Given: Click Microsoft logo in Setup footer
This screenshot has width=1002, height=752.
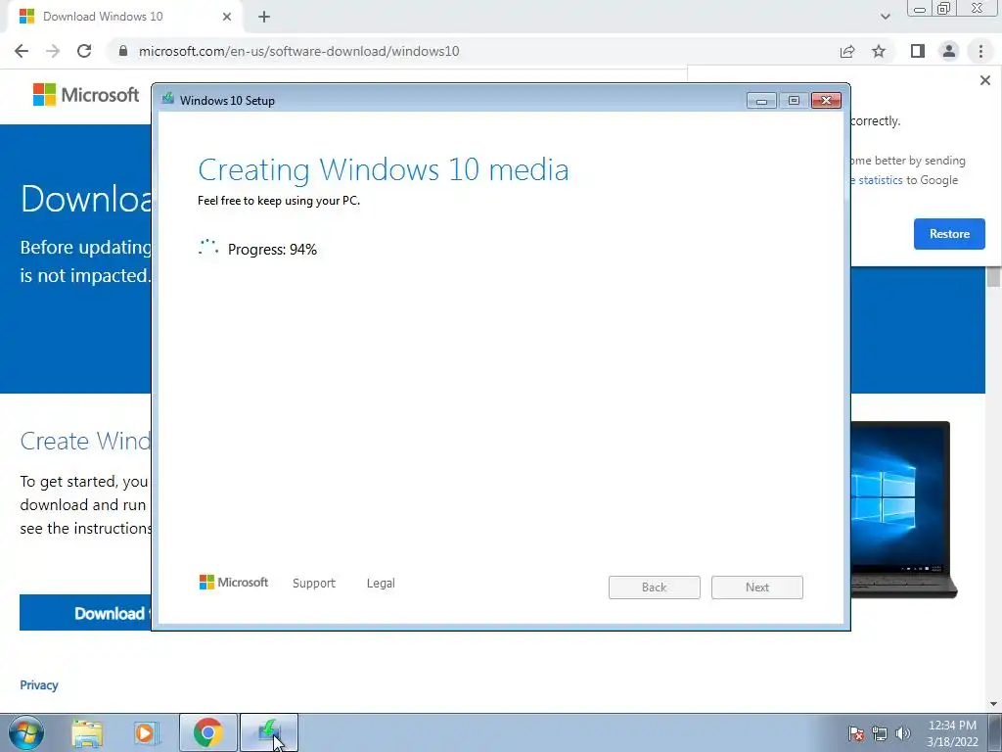Looking at the screenshot, I should [234, 583].
